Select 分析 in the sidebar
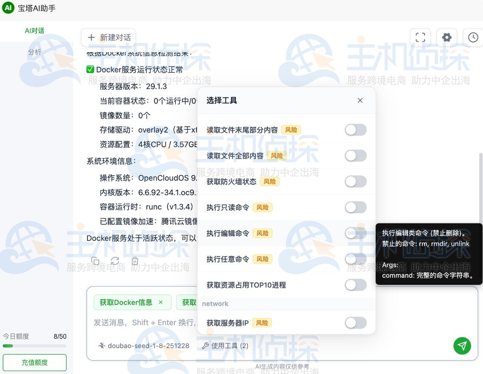 tap(35, 52)
